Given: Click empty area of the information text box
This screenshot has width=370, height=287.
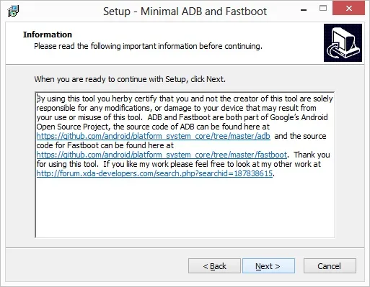Looking at the screenshot, I should [x=185, y=208].
